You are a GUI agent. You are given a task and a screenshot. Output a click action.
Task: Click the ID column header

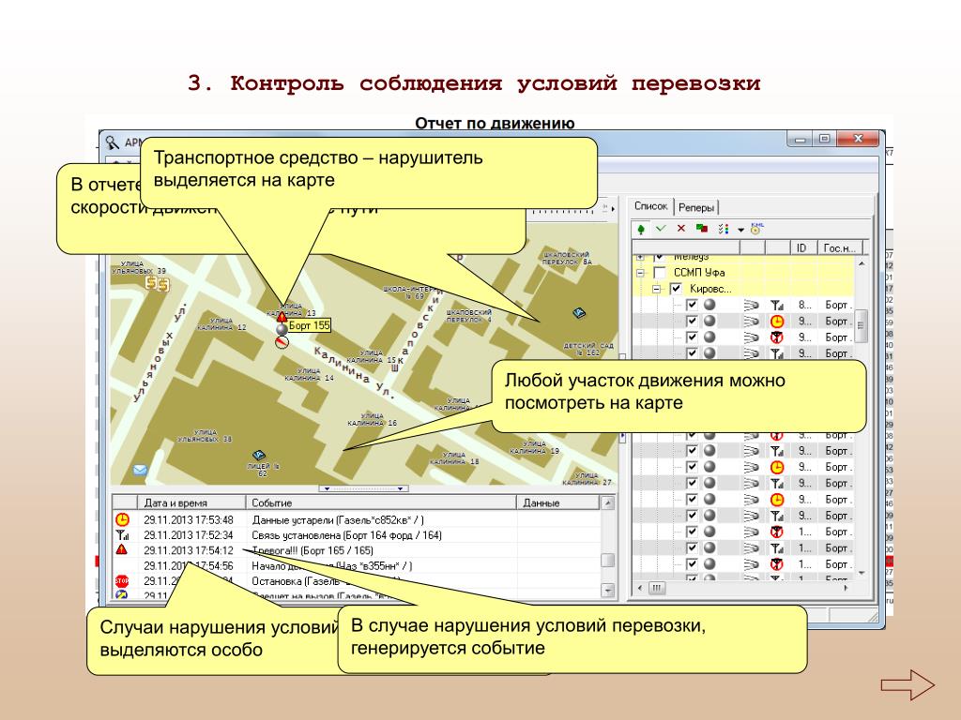tap(803, 247)
